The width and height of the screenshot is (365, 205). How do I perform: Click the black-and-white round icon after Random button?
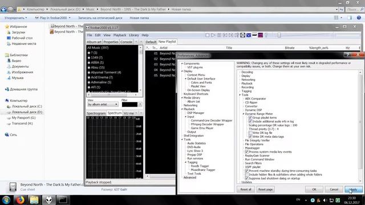tap(242, 35)
